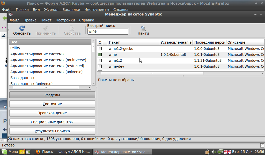Click the Происхождение filter button

coord(52,113)
